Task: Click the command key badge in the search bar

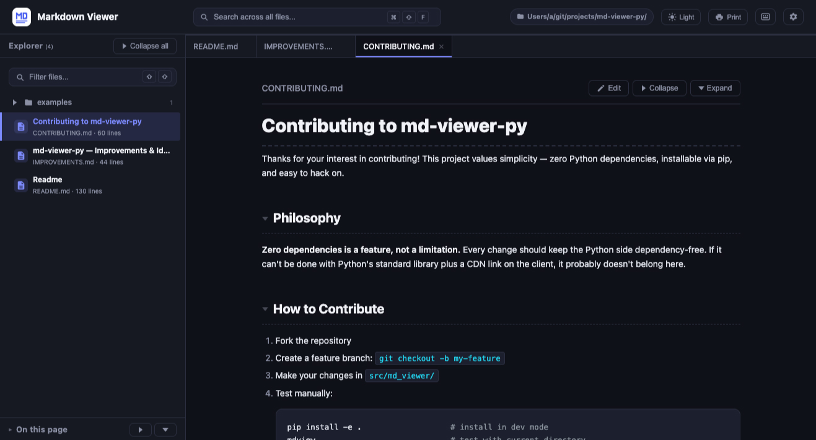Action: [393, 17]
